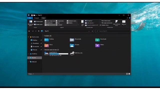Click Add columns in ribbon
The width and height of the screenshot is (160, 90).
[x=89, y=23]
